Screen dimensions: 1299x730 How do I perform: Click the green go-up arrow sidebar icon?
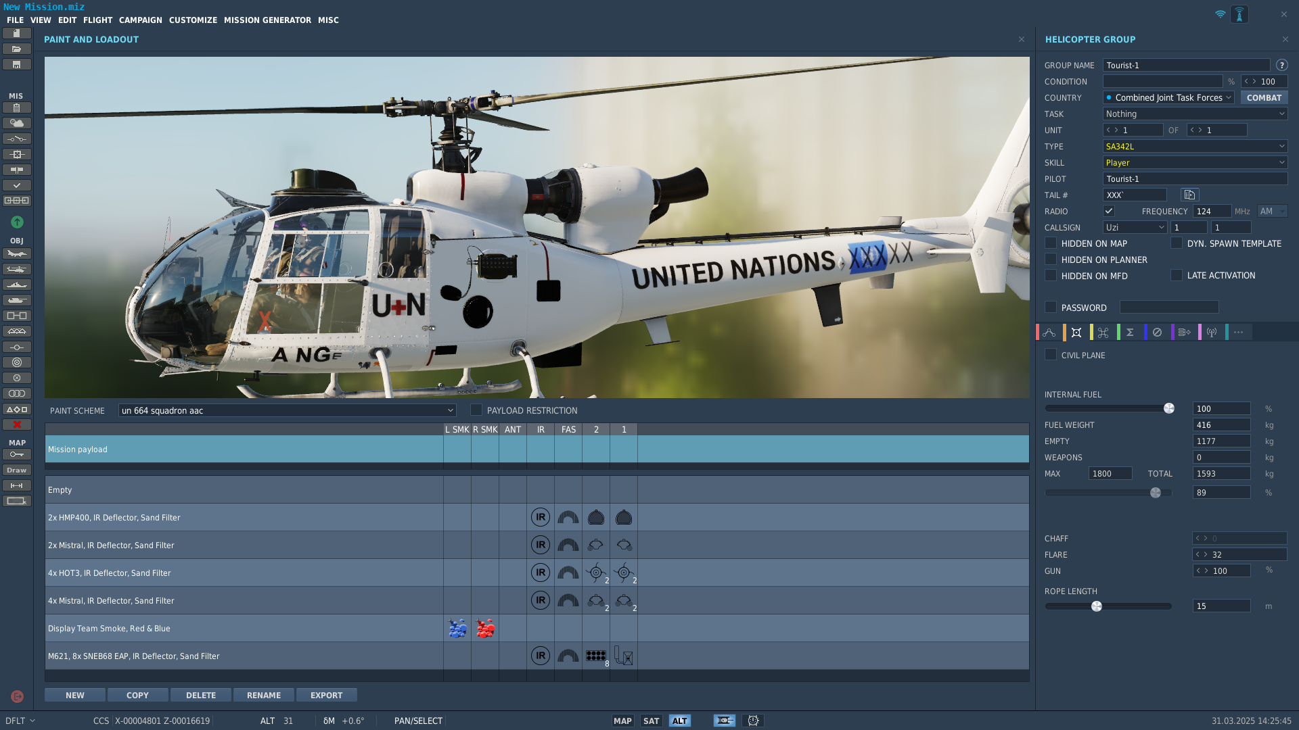[17, 222]
